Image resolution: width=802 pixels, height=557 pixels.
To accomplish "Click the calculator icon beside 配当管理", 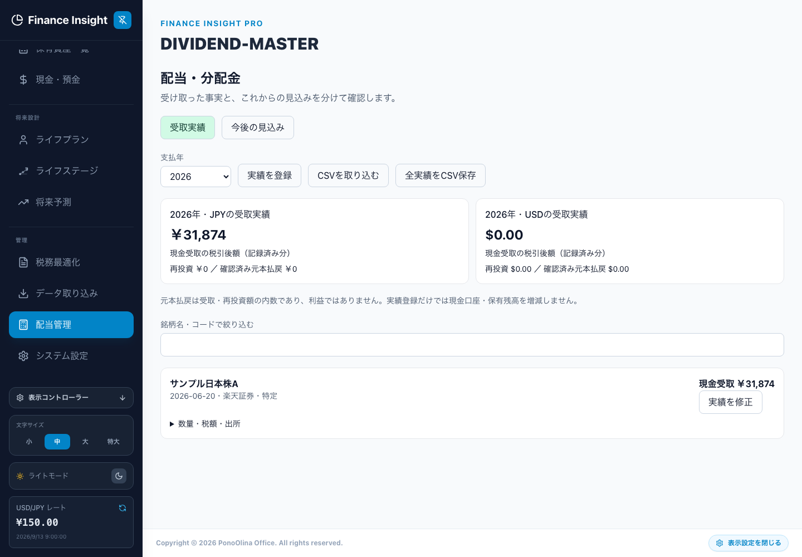I will tap(23, 325).
